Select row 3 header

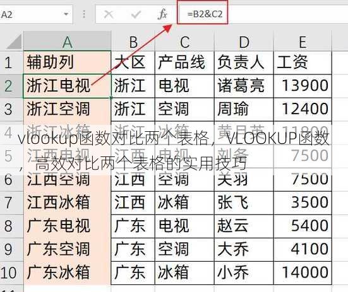coord(11,109)
